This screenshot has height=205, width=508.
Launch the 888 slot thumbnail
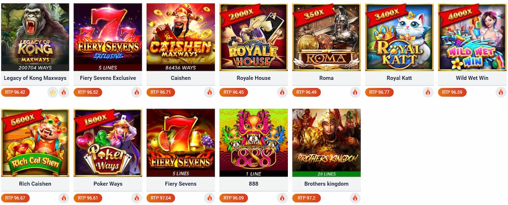tap(254, 143)
